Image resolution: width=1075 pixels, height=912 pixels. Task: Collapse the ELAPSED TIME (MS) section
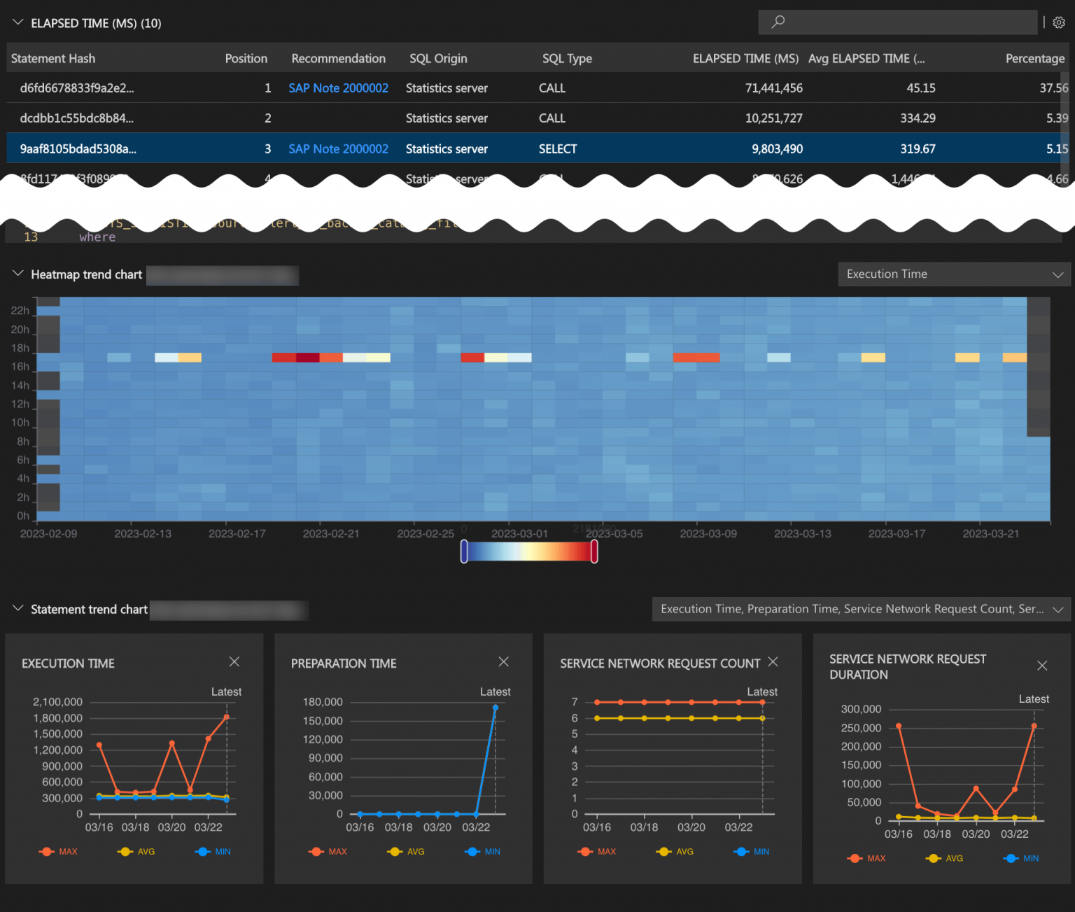point(17,22)
